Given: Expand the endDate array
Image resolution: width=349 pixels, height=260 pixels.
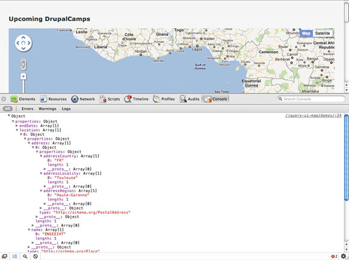Looking at the screenshot, I should (x=17, y=125).
